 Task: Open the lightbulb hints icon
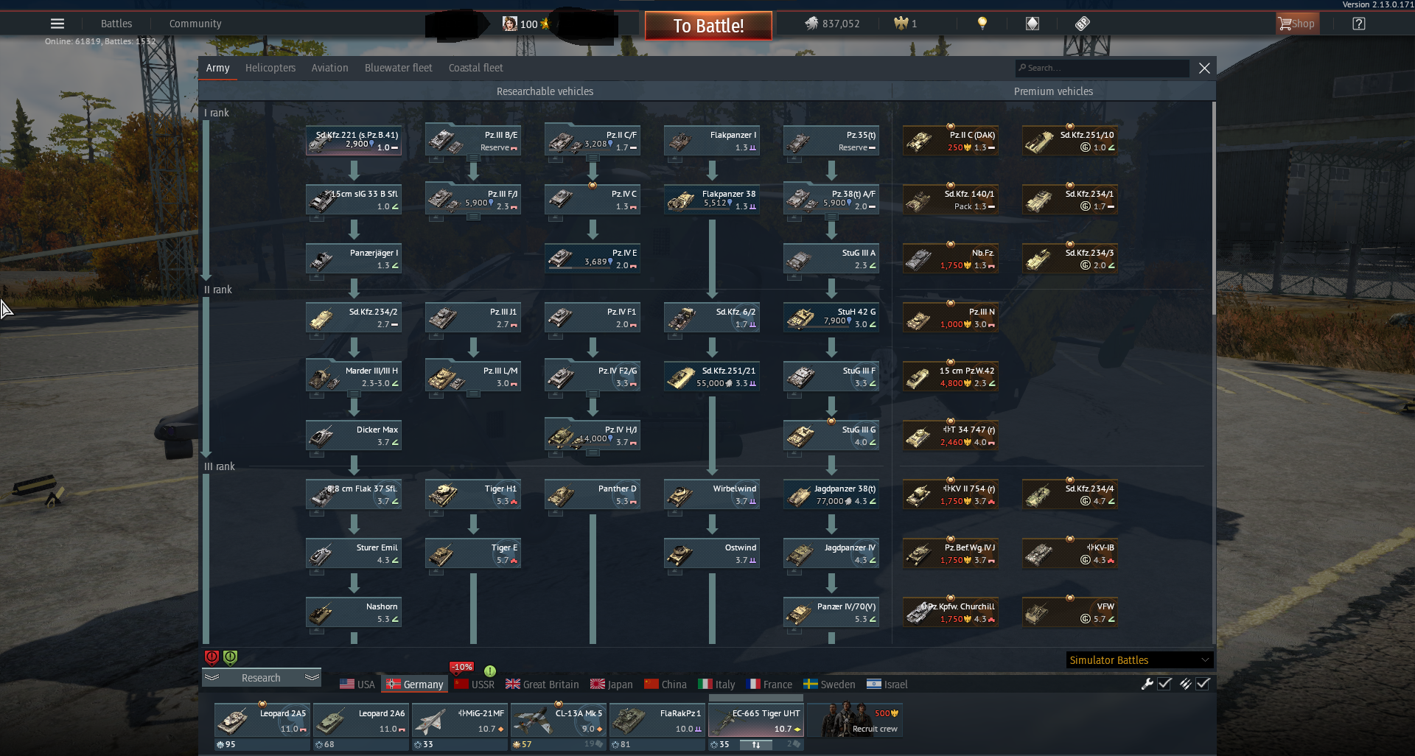tap(982, 24)
